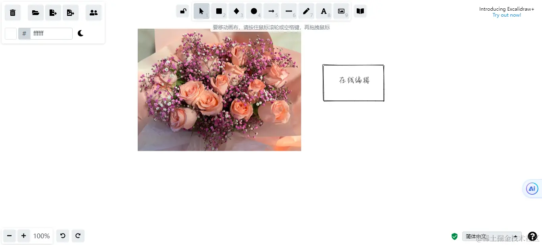Open the help question mark icon
Viewport: 542px width, 245px height.
pos(532,236)
